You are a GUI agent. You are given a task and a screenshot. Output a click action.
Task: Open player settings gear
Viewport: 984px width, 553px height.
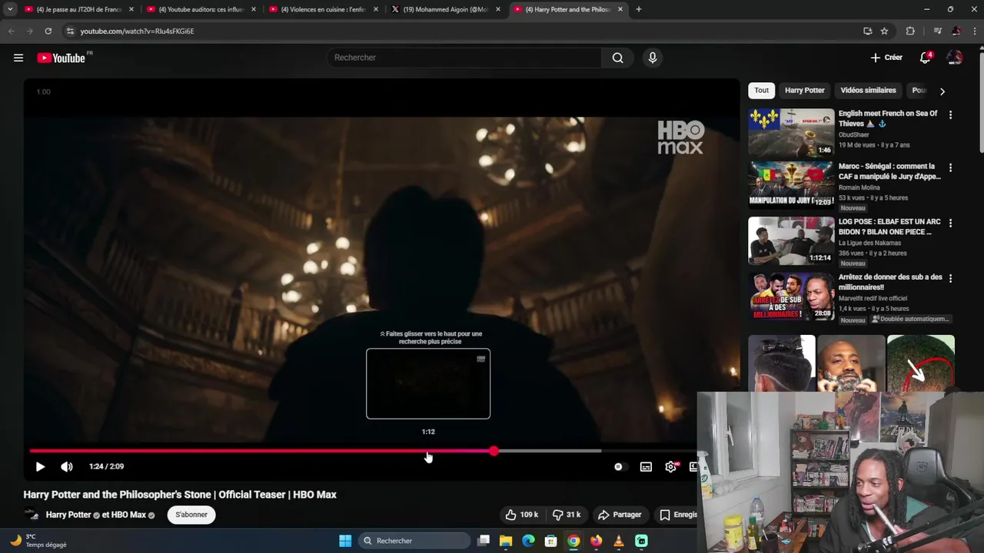point(671,467)
